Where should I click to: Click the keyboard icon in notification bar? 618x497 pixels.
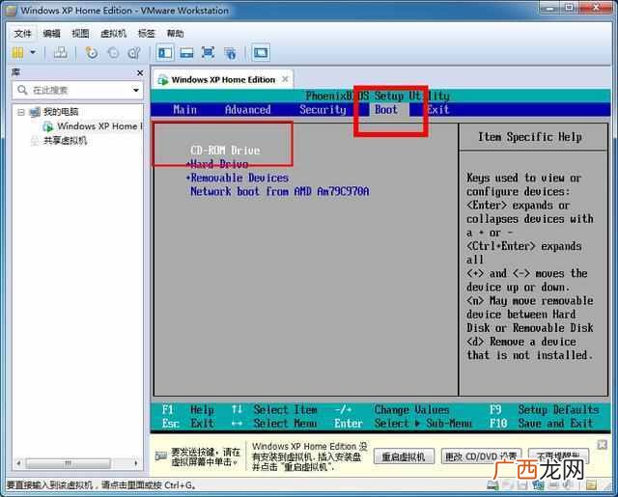coord(161,456)
